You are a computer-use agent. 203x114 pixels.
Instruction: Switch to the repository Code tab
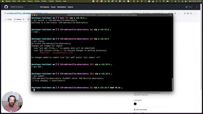pos(9,19)
